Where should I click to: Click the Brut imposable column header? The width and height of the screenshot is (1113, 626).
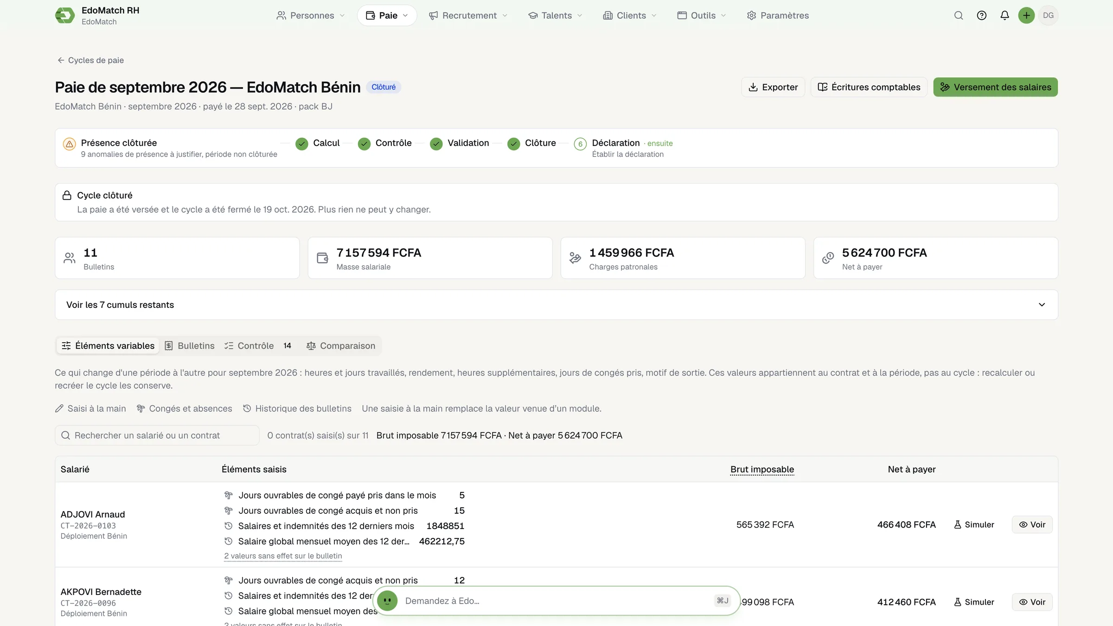[x=762, y=469]
